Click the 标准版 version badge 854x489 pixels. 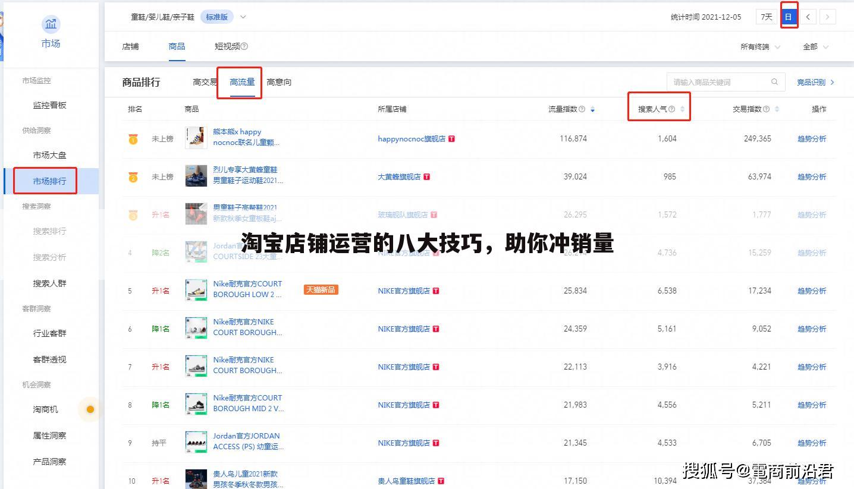pyautogui.click(x=216, y=17)
